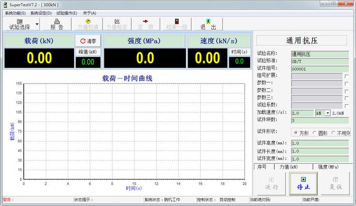Click the 运行 run button
This screenshot has height=206, width=356.
[272, 183]
